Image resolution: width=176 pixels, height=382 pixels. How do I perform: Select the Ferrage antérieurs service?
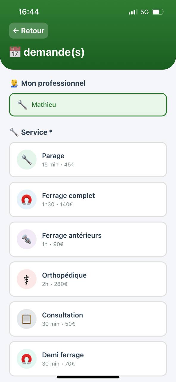pos(88,239)
